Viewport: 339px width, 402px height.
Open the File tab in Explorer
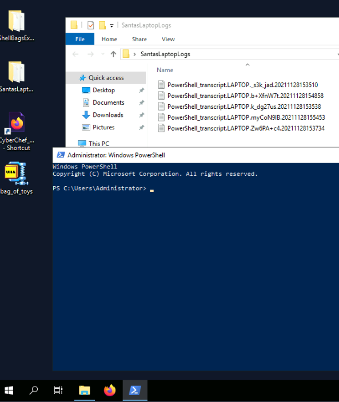[x=80, y=39]
